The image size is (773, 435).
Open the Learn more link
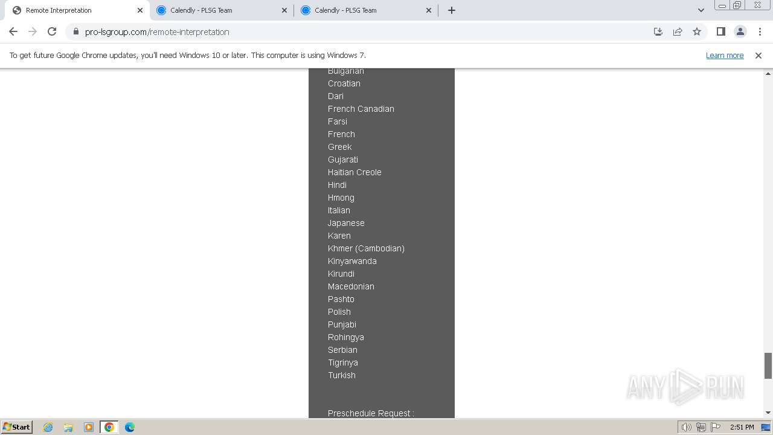[x=725, y=55]
